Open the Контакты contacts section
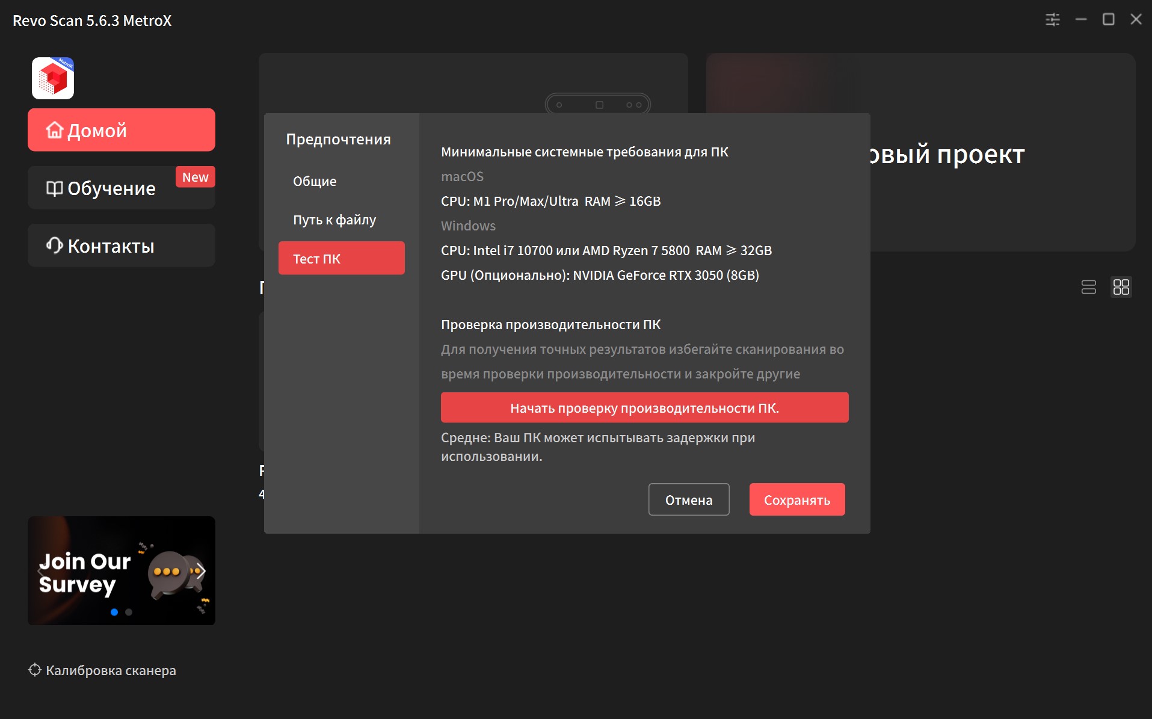1152x719 pixels. click(x=122, y=245)
